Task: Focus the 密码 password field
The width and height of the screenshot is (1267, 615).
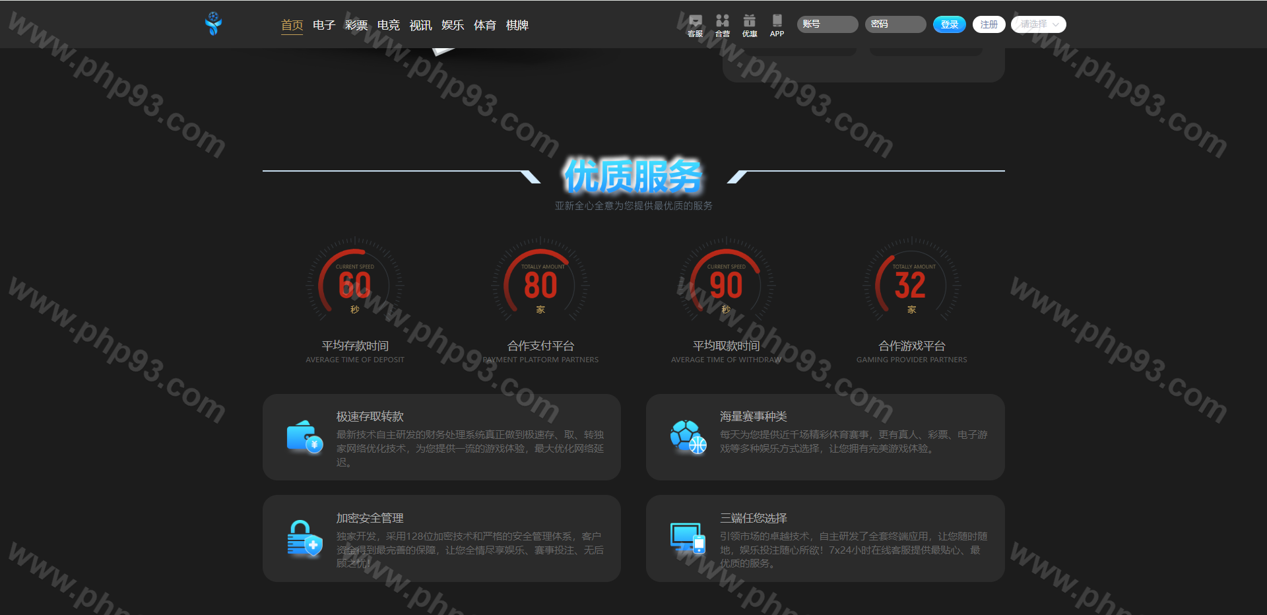Action: pos(895,24)
